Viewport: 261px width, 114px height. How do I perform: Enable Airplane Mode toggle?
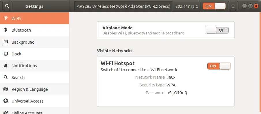point(217,30)
